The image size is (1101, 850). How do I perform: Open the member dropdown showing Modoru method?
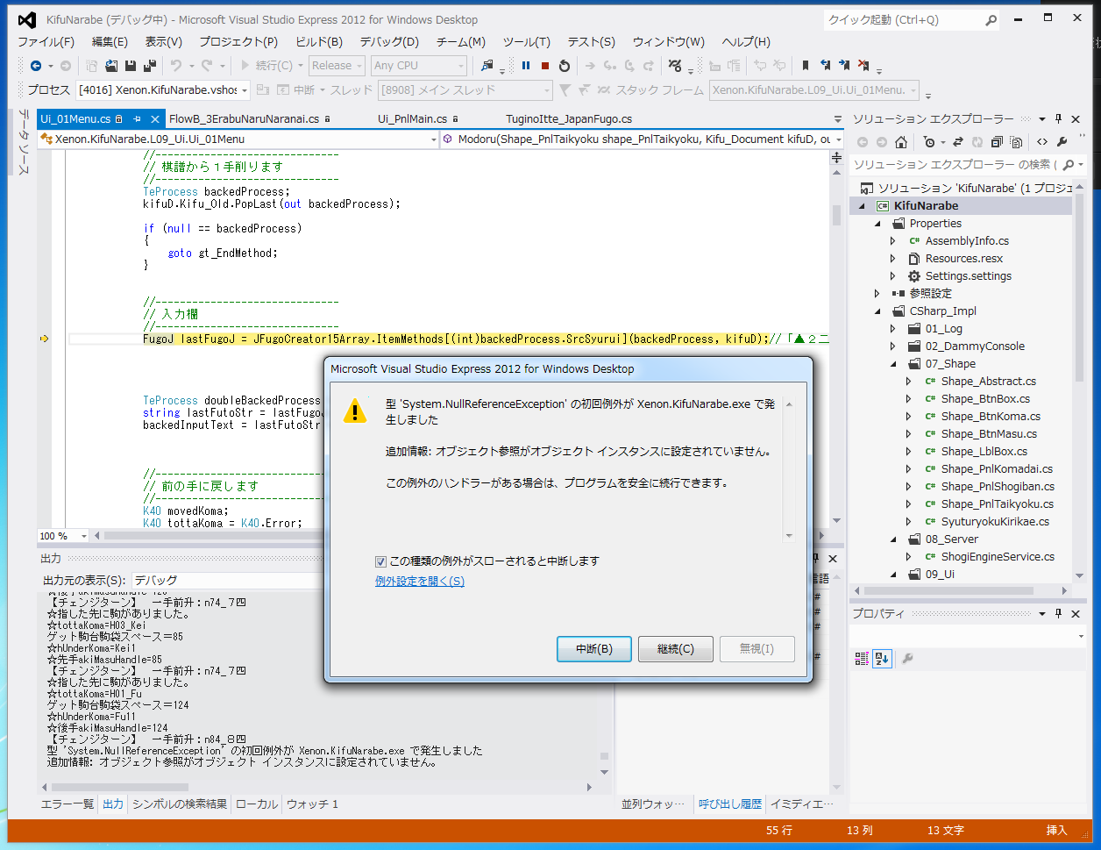tap(643, 139)
